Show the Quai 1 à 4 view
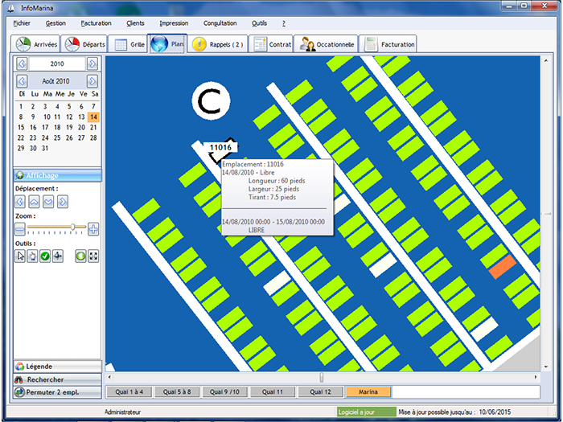 coord(129,392)
